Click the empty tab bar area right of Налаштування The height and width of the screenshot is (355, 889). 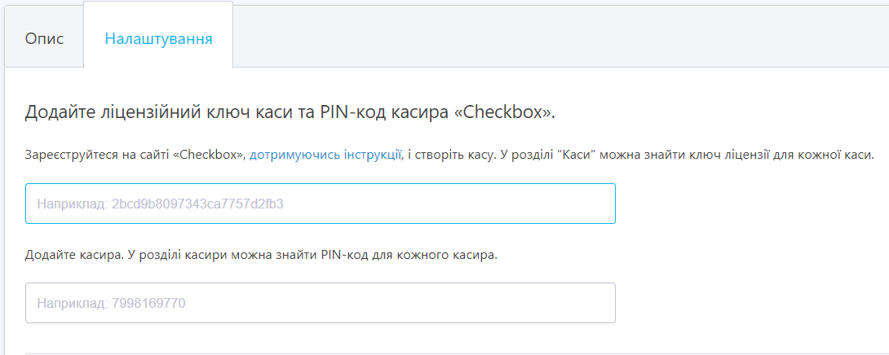[560, 37]
